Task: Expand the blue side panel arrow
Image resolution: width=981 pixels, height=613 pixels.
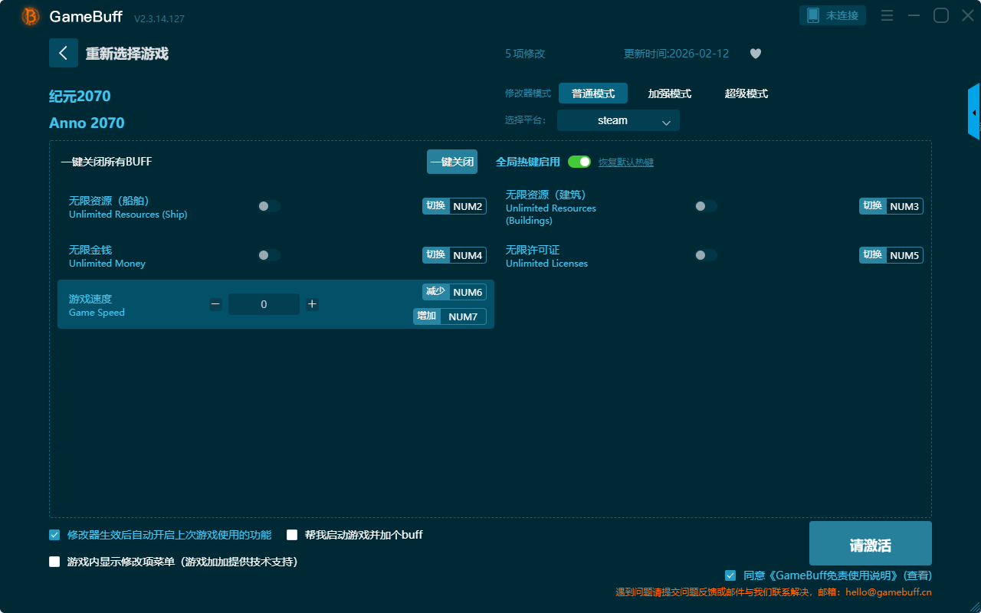Action: (973, 113)
